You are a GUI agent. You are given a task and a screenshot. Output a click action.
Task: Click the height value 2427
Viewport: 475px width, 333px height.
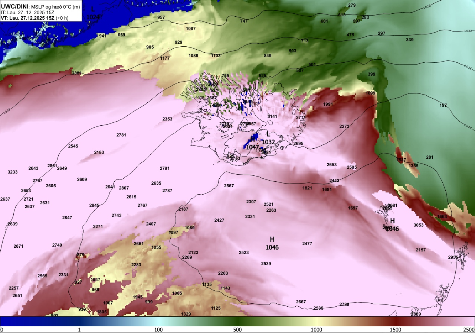point(219,220)
